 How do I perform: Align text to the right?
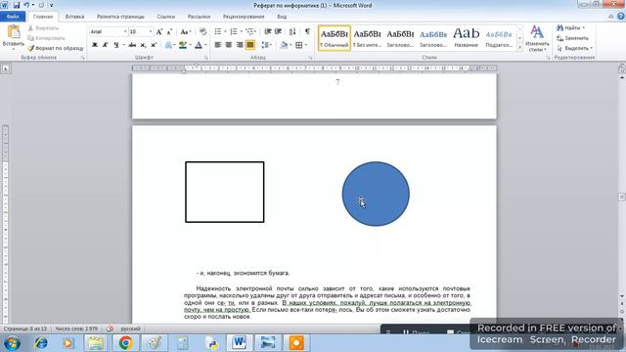(239, 45)
